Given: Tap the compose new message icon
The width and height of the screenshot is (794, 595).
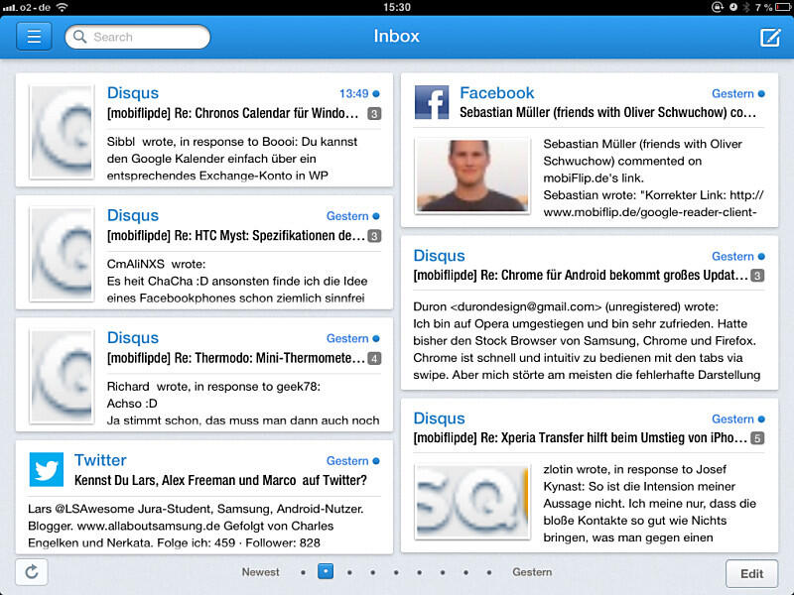Looking at the screenshot, I should (x=770, y=37).
